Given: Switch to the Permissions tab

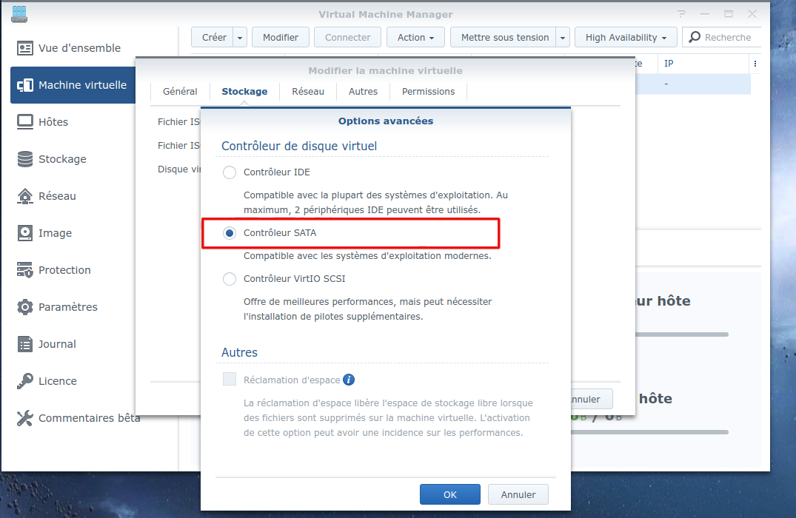Looking at the screenshot, I should coord(428,91).
